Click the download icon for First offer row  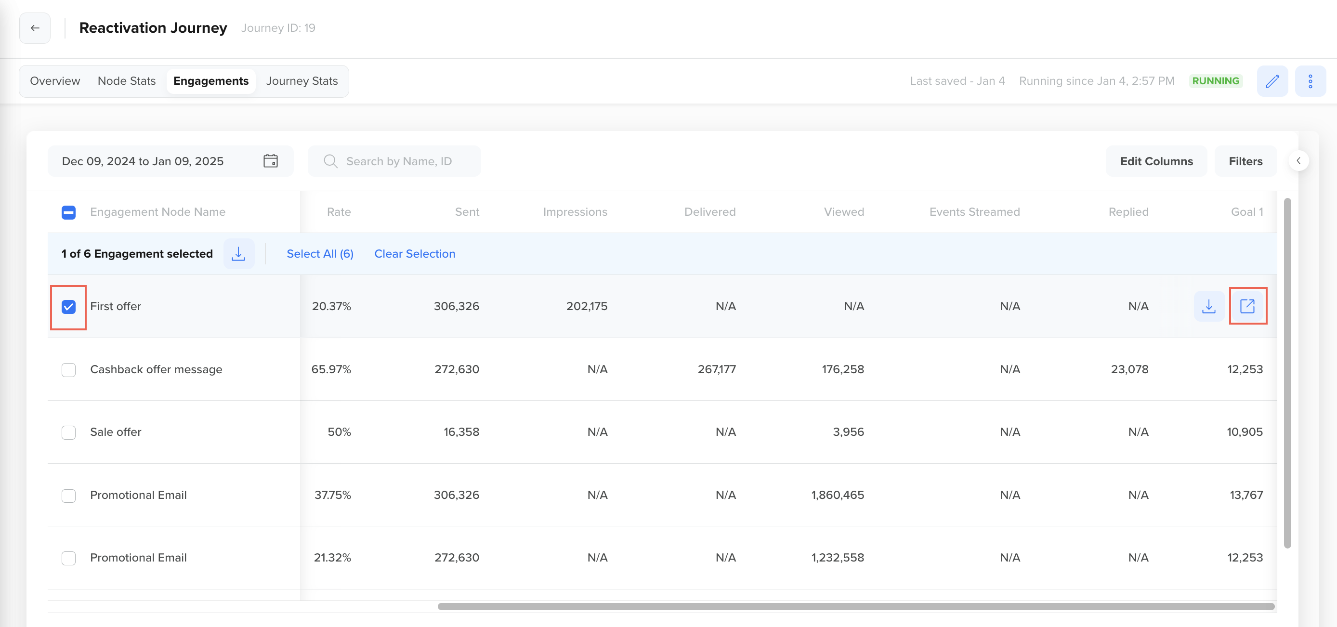(x=1209, y=305)
